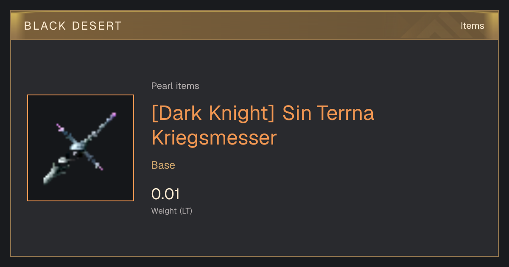Open the Items link in header

click(x=472, y=25)
